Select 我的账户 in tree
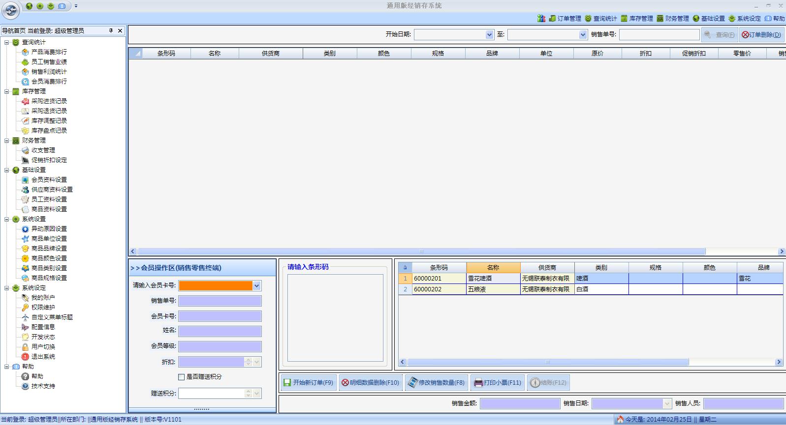Image resolution: width=786 pixels, height=425 pixels. pyautogui.click(x=43, y=298)
